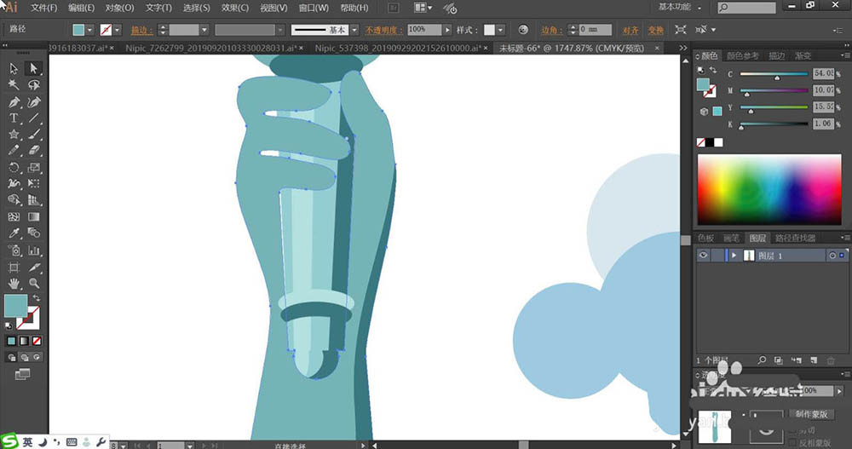Image resolution: width=852 pixels, height=449 pixels.
Task: Select the Magic Wand tool
Action: click(x=14, y=85)
